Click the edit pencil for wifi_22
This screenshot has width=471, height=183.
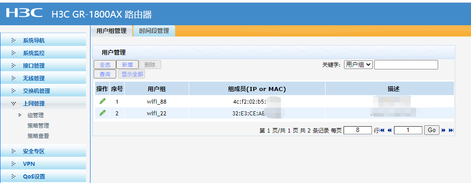(x=102, y=113)
